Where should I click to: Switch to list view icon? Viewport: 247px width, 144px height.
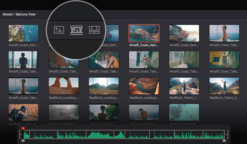[94, 30]
